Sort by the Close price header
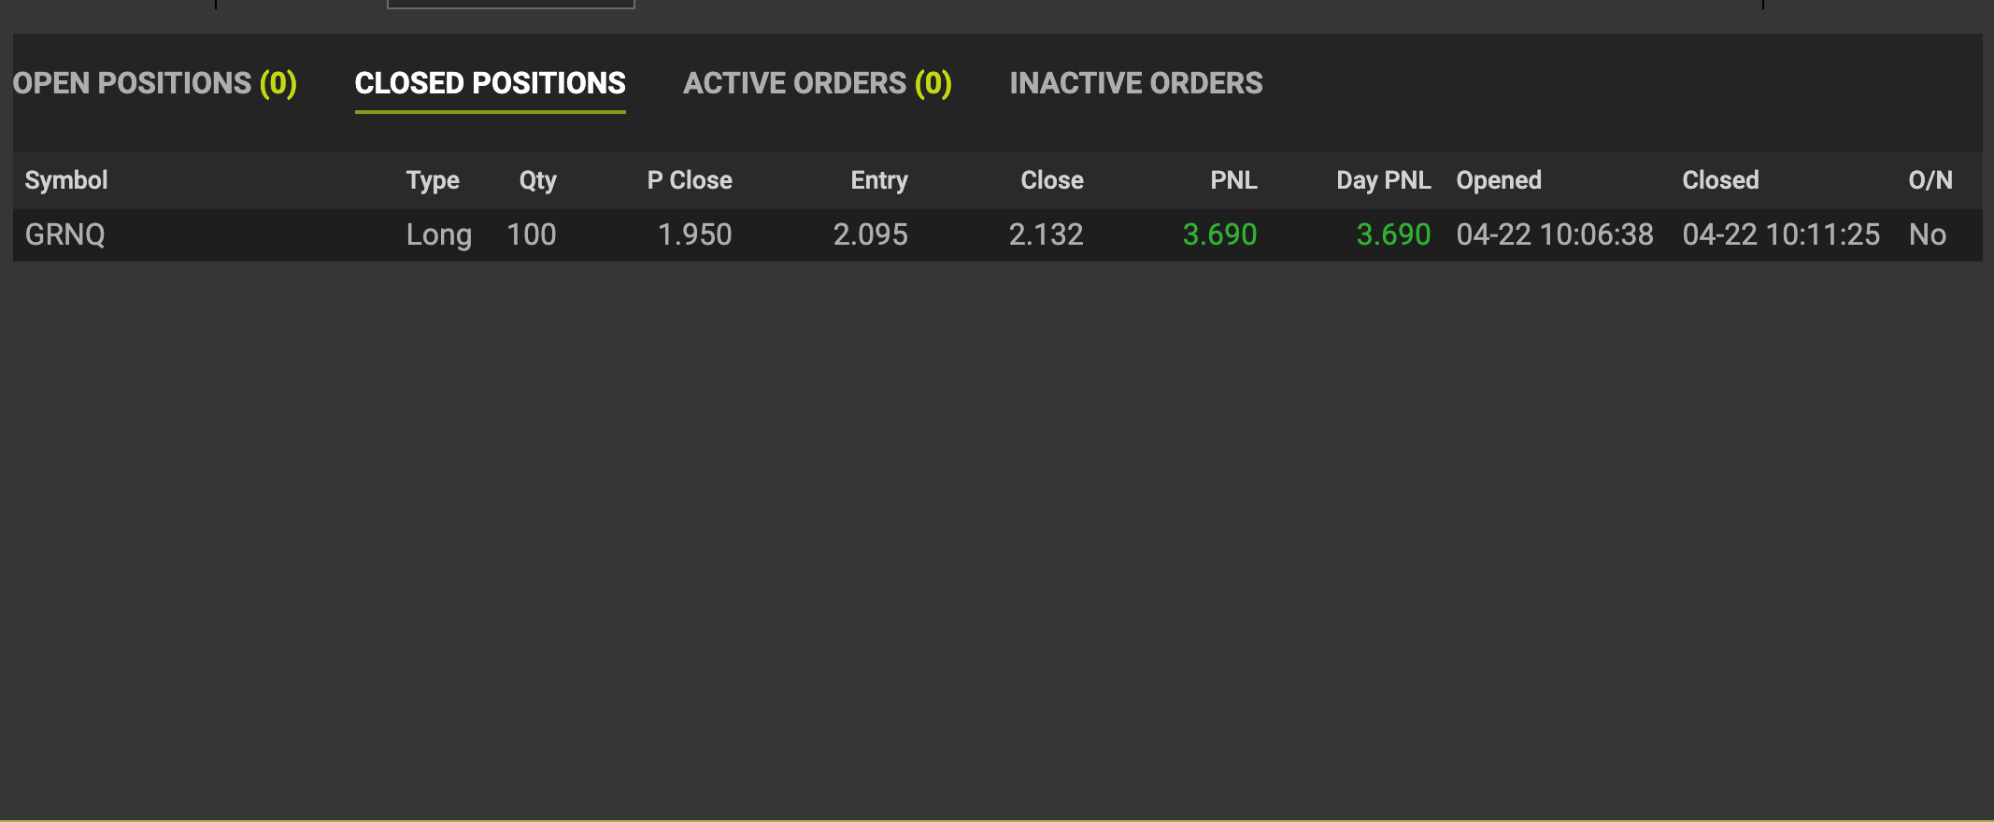The height and width of the screenshot is (822, 1994). (x=1051, y=180)
